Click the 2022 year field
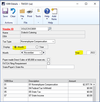This screenshot has height=102, width=100. point(91,53)
